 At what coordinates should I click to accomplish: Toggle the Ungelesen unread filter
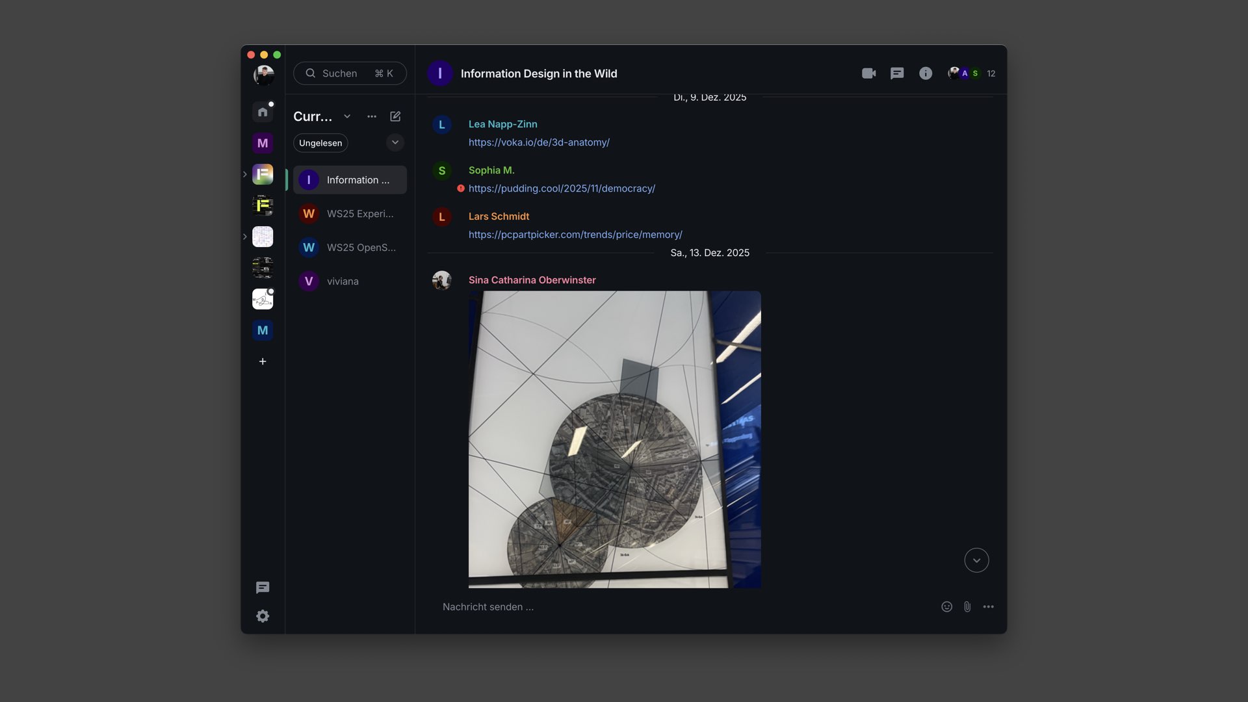point(320,143)
